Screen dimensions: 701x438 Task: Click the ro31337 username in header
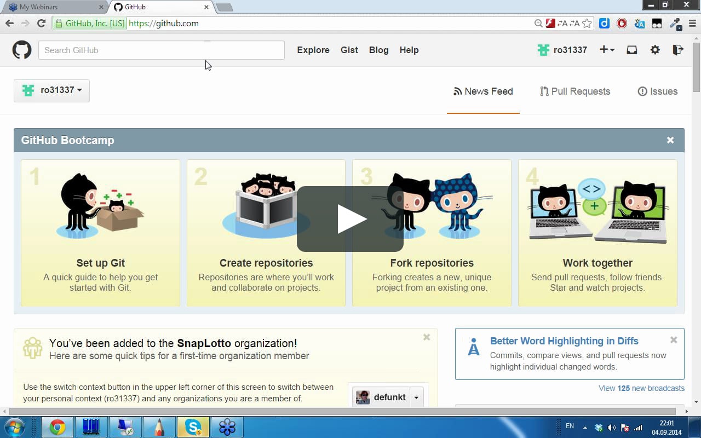point(570,50)
